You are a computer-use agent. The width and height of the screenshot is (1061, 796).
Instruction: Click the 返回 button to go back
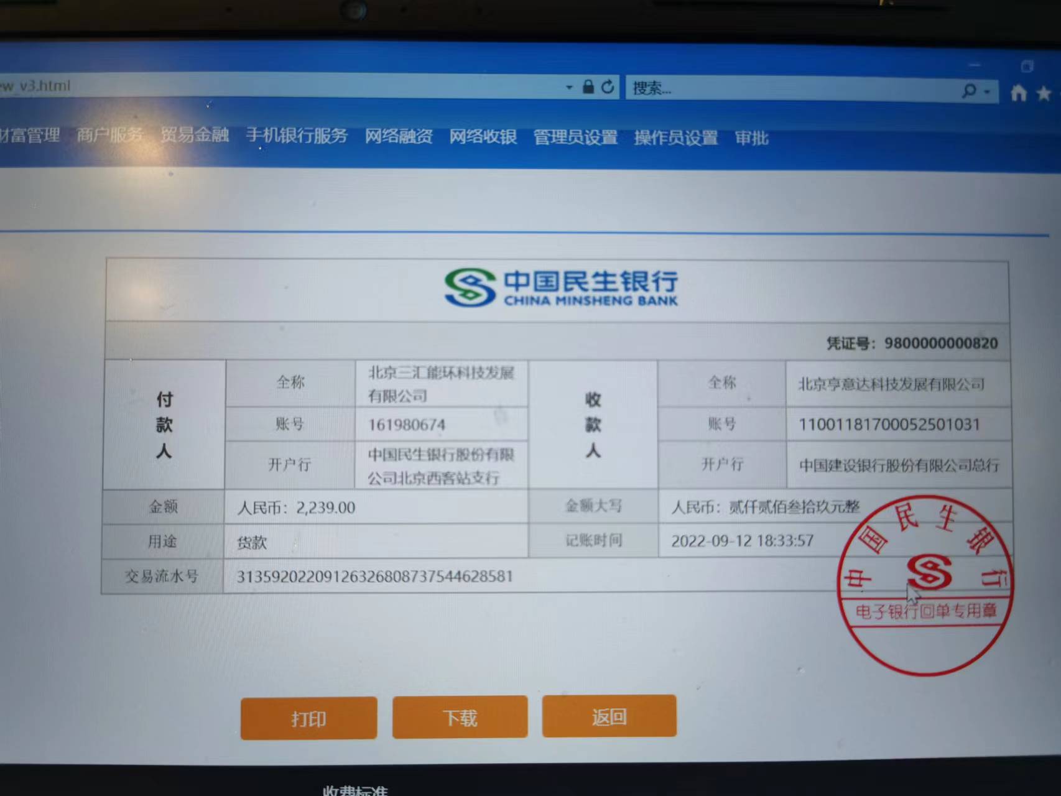pyautogui.click(x=609, y=716)
